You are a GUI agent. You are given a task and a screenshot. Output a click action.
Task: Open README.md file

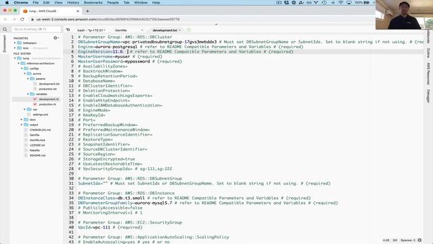[37, 155]
